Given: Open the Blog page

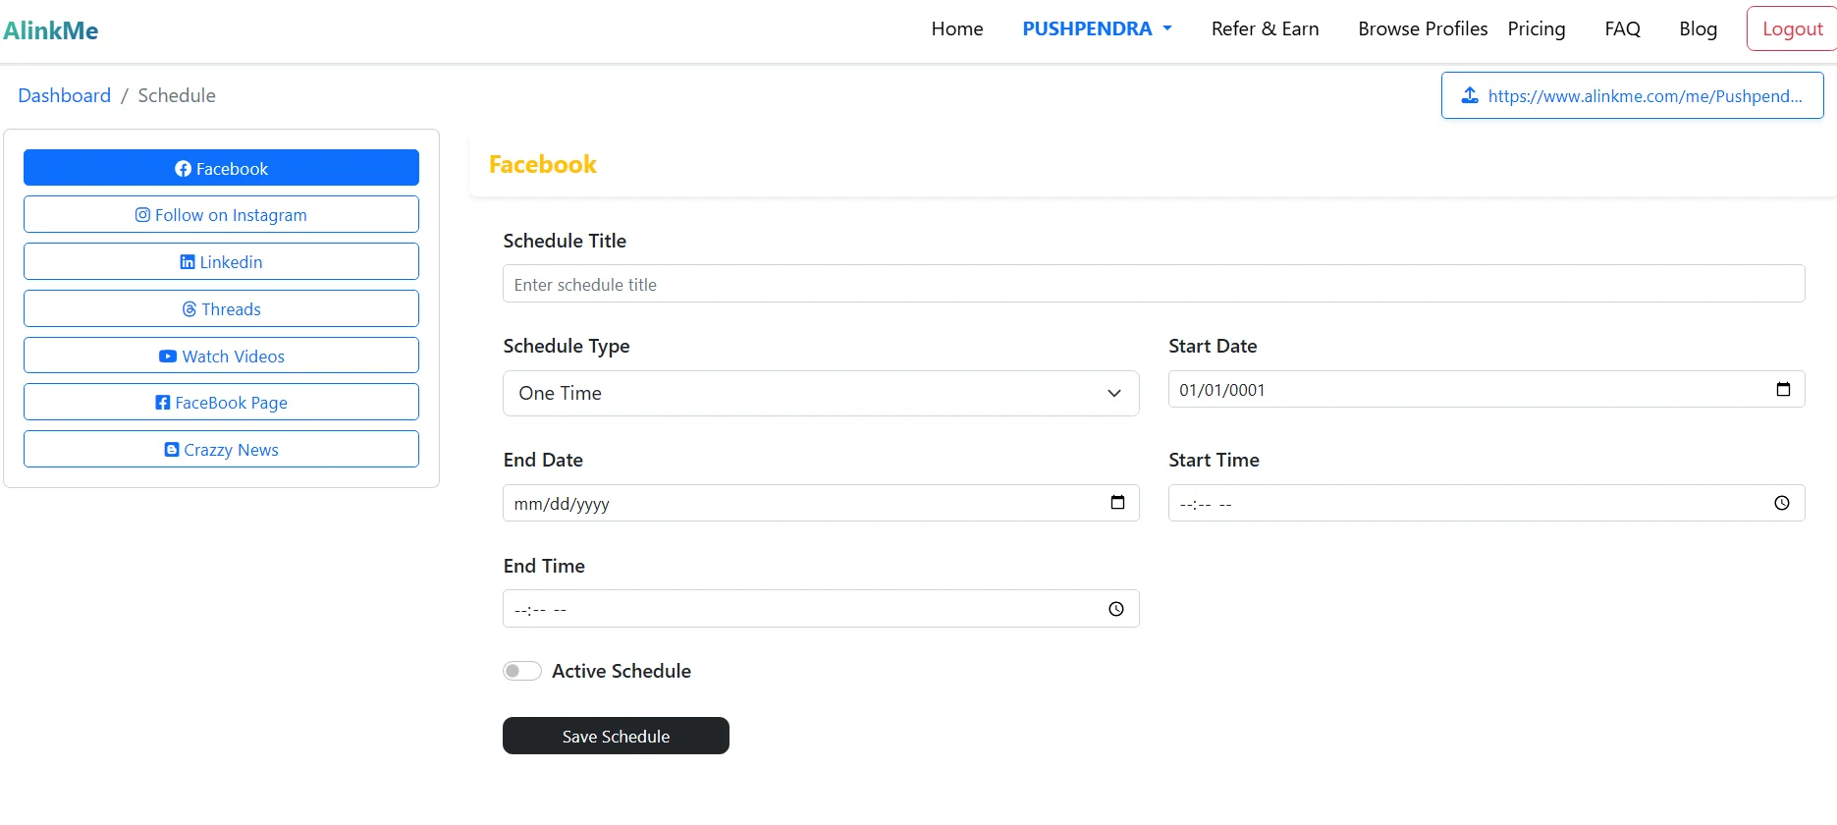Looking at the screenshot, I should coord(1698,28).
